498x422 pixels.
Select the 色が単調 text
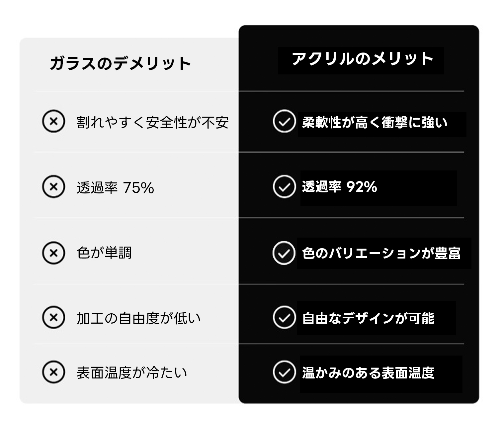[x=104, y=253]
